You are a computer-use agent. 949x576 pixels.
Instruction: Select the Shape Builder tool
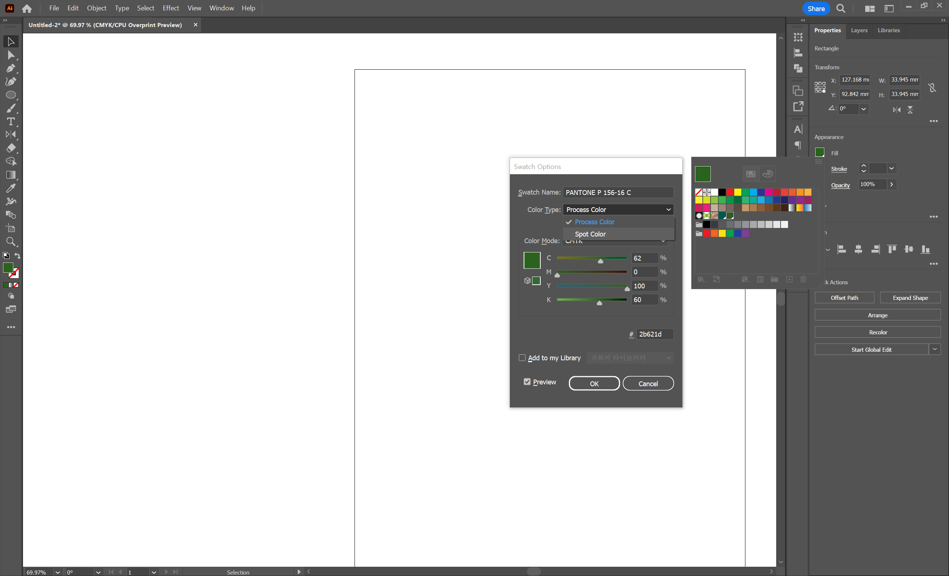11,161
